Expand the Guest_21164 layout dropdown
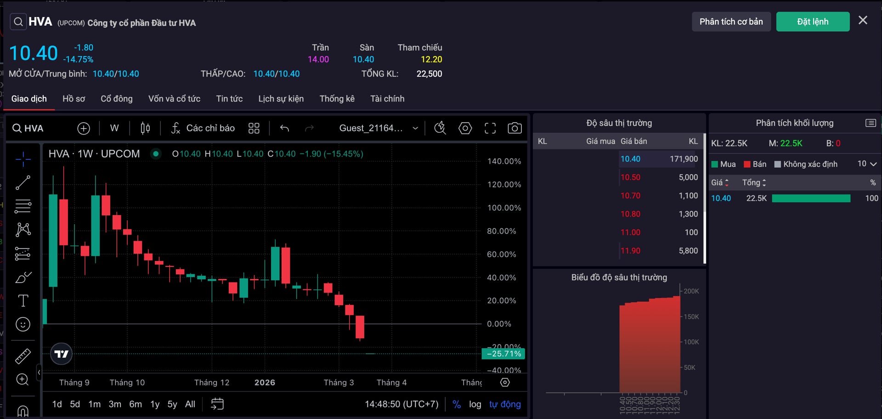 click(415, 128)
